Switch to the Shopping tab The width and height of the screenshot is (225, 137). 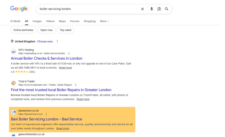pyautogui.click(x=90, y=21)
